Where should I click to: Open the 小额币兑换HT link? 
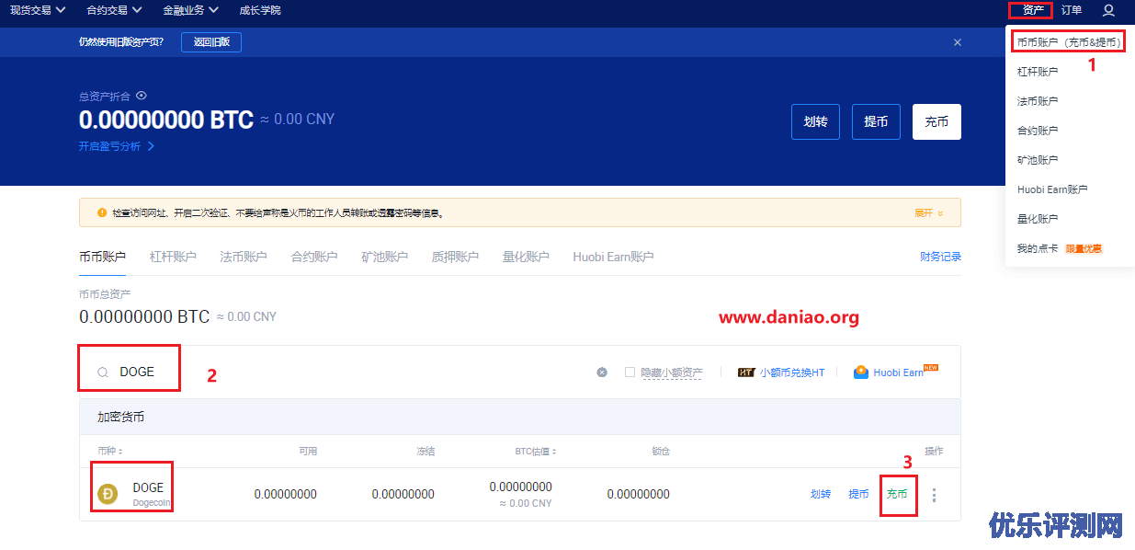pyautogui.click(x=792, y=372)
